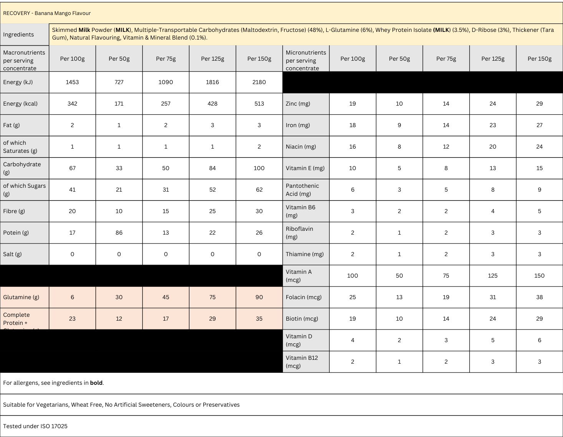Click the RECOVERY - Banana Mango Flavour title
This screenshot has height=437, width=563.
pyautogui.click(x=47, y=13)
